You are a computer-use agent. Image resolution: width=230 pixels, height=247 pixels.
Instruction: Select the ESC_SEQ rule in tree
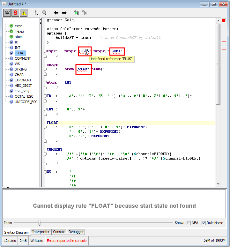click(22, 91)
